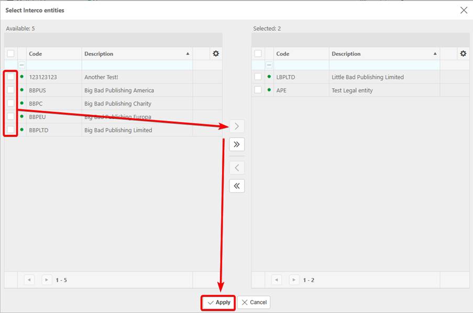The width and height of the screenshot is (473, 313).
Task: Select 'Big Bad Publishing Charity' cell
Action: tap(137, 103)
